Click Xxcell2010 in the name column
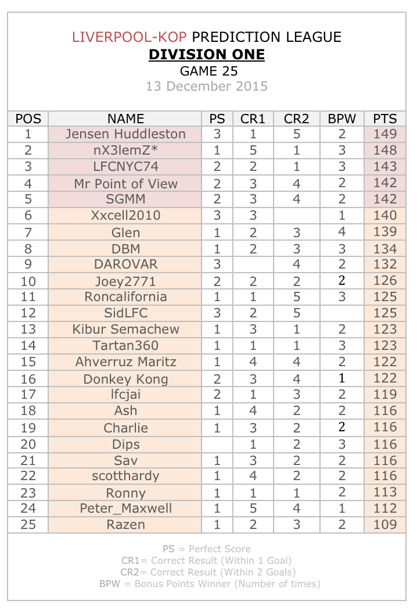The width and height of the screenshot is (417, 615). point(125,215)
